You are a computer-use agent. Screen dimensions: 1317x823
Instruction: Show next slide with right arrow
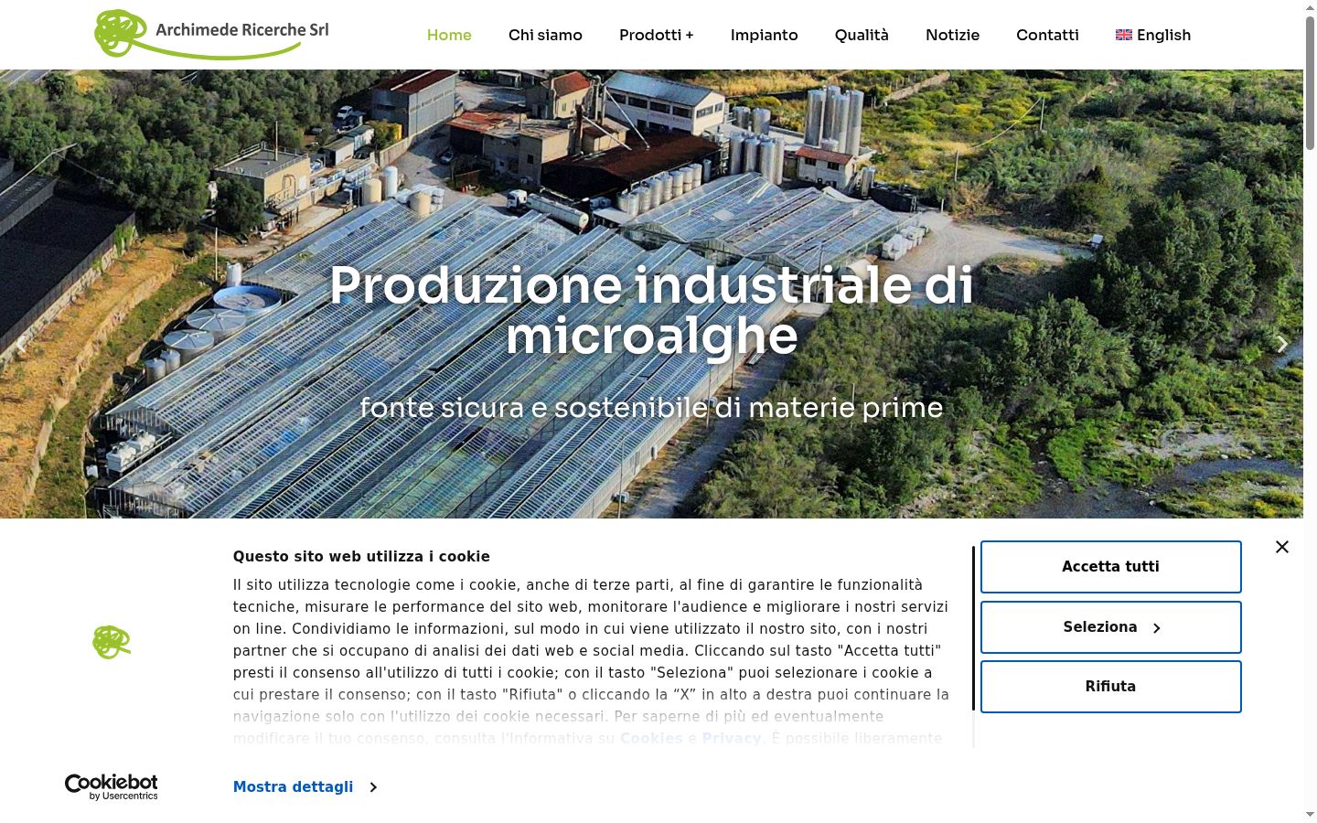(x=1282, y=344)
